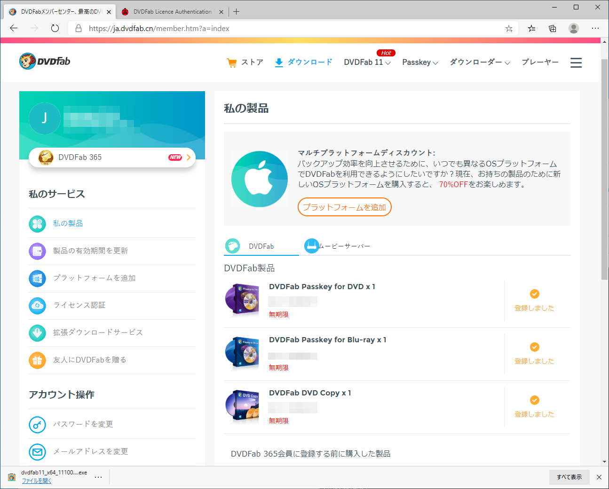This screenshot has width=609, height=489.
Task: Click the green clover icon for 私の製品
Action: pos(38,224)
